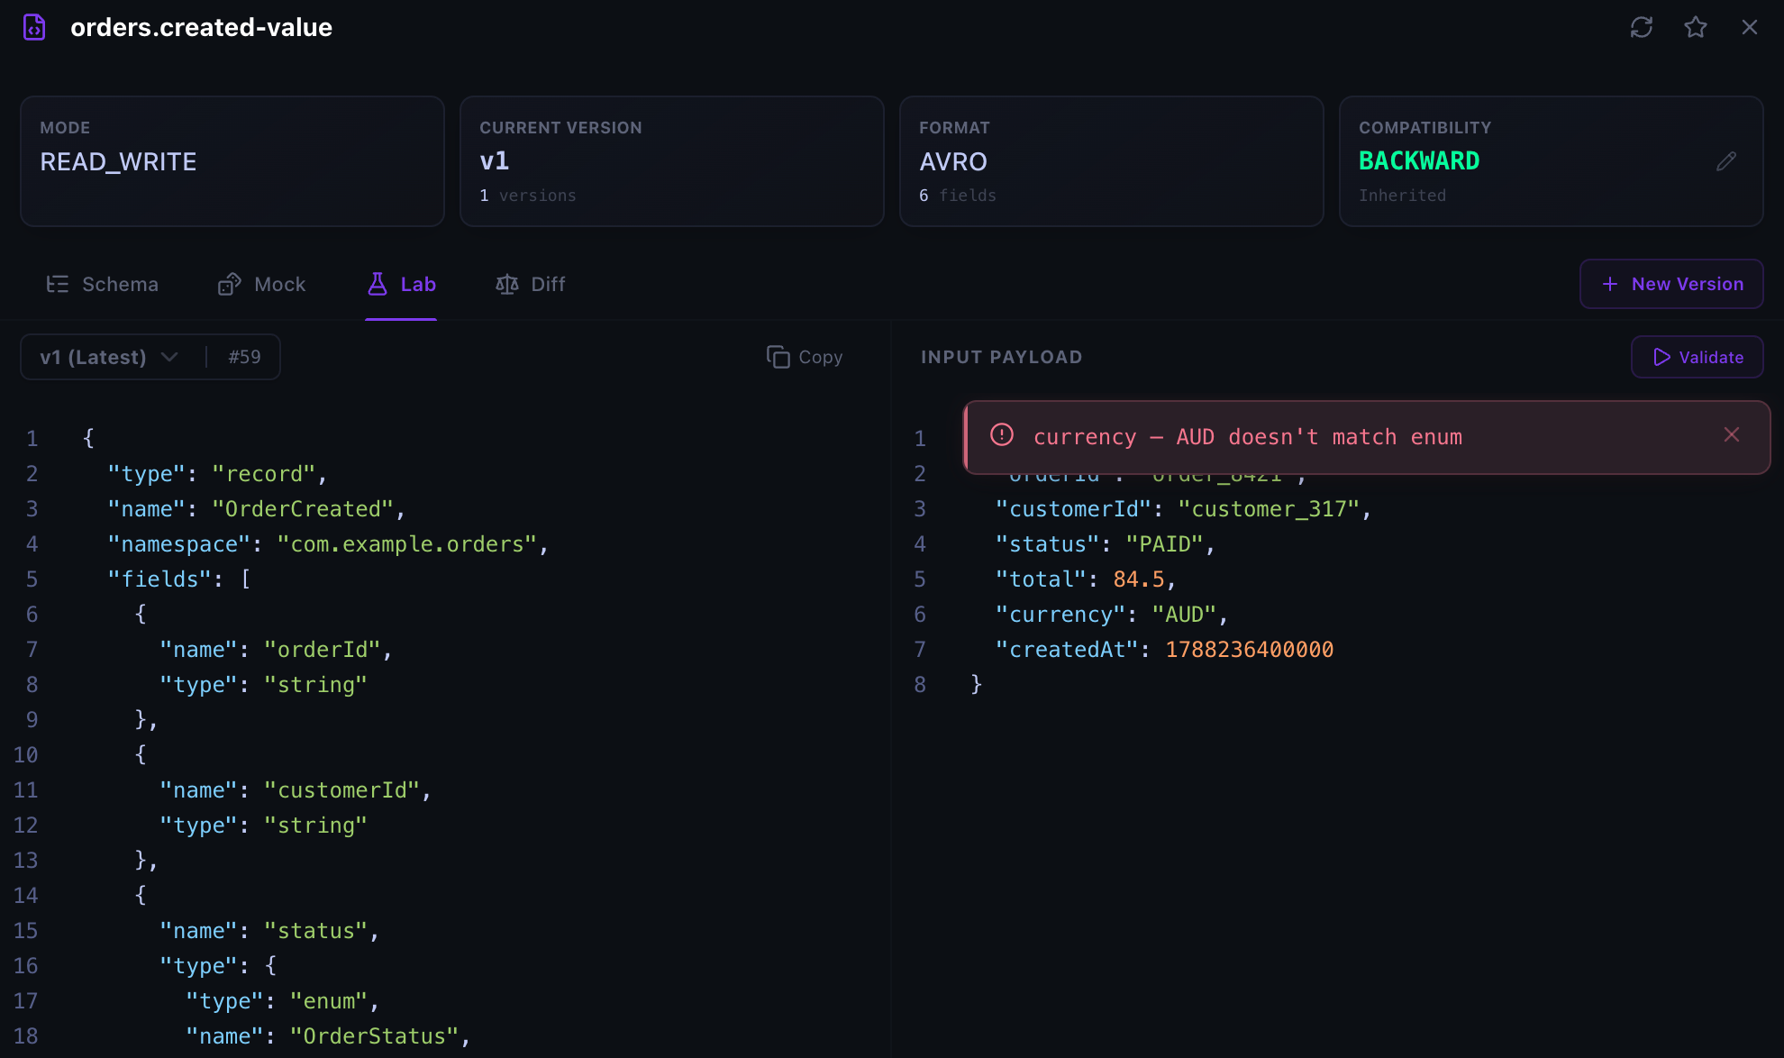
Task: Click the error alert warning icon
Action: [1002, 435]
